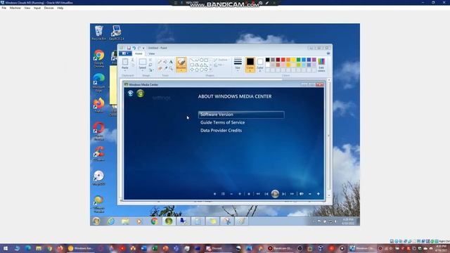
Task: Open Paint Help question mark icon
Action: coord(328,53)
